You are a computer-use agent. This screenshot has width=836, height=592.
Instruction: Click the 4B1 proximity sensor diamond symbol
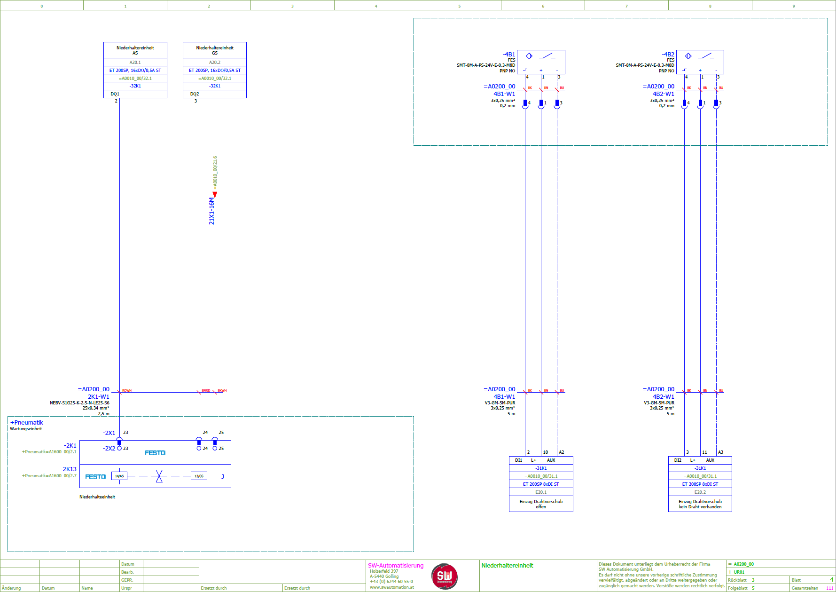point(529,56)
